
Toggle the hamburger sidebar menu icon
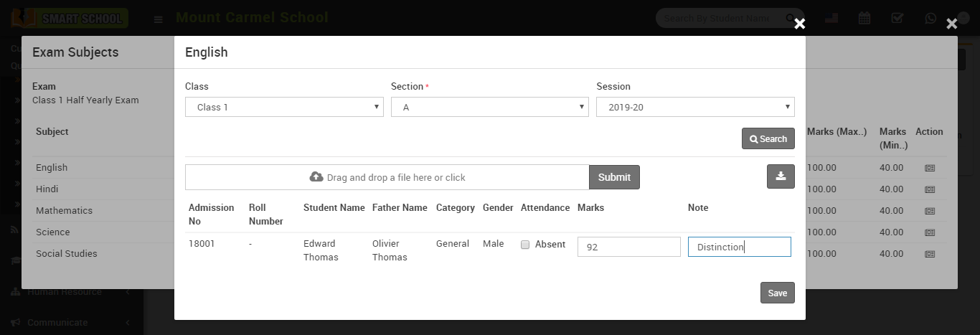(x=158, y=19)
